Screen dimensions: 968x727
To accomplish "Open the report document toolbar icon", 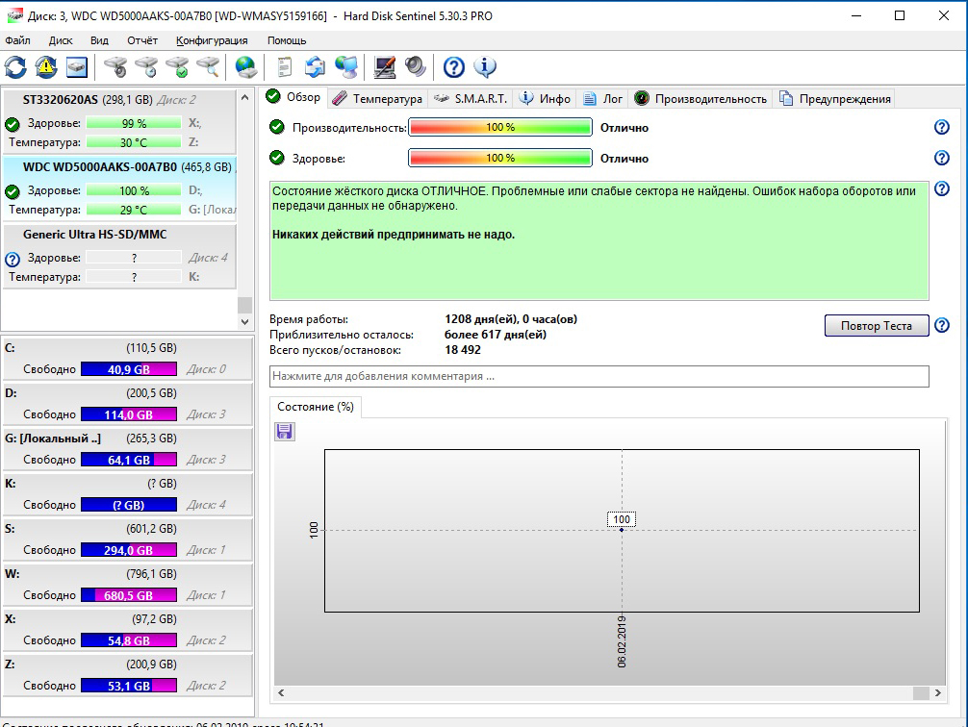I will [x=284, y=67].
